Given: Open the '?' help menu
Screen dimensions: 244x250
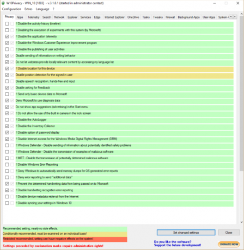Looking at the screenshot, I should [x=53, y=9].
